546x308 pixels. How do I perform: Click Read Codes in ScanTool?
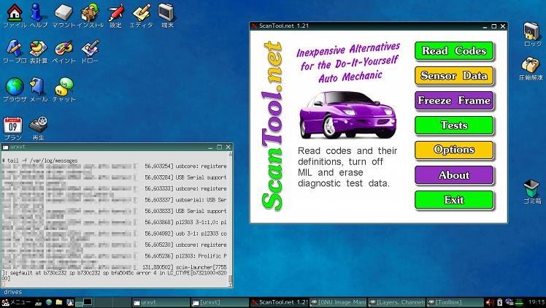coord(454,51)
